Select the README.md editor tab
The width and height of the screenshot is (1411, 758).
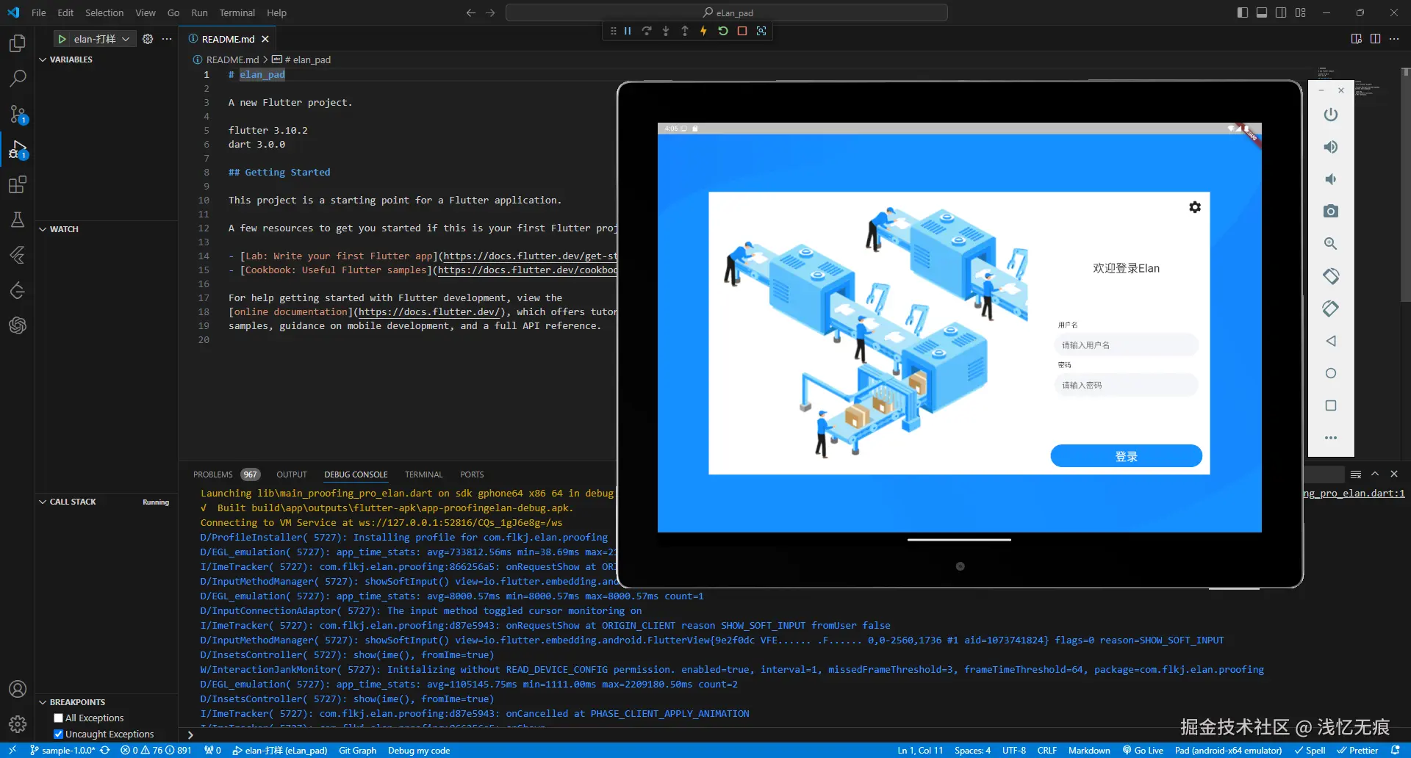point(229,39)
